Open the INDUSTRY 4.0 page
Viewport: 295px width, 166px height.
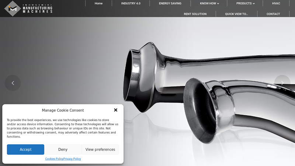tap(131, 3)
